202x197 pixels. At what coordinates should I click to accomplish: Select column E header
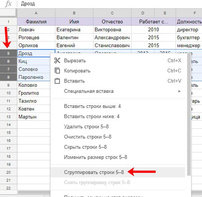coord(165,13)
